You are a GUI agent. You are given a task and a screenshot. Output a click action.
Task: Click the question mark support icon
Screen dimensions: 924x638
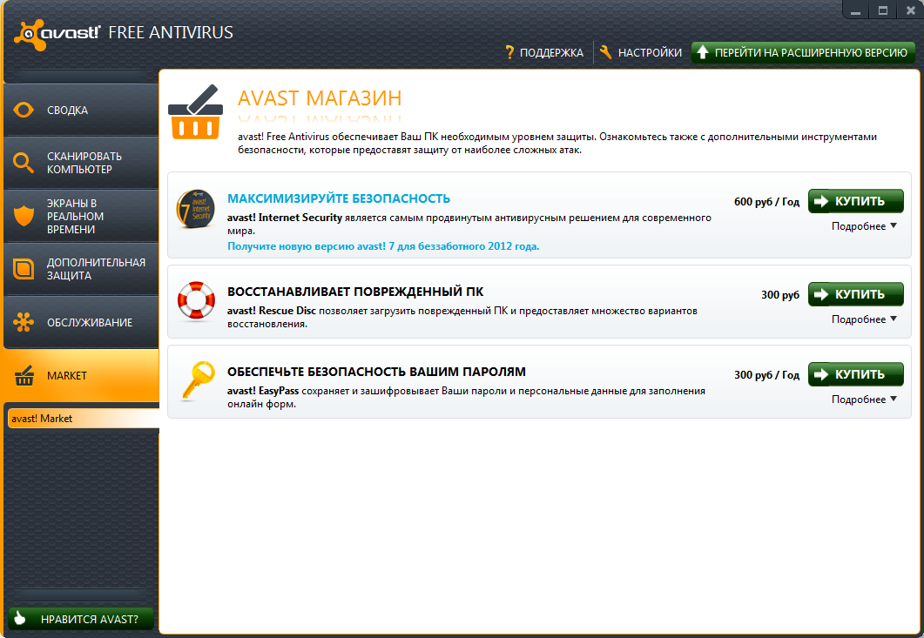[509, 53]
